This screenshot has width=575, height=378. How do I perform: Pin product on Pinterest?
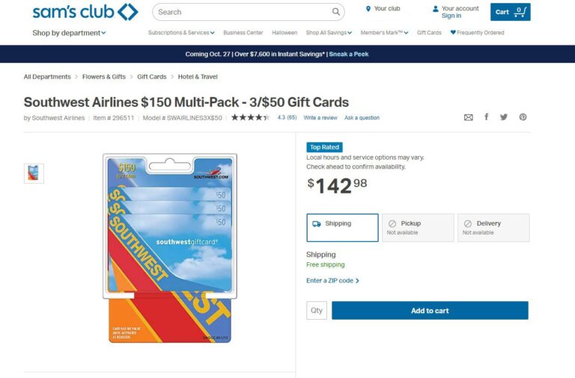pyautogui.click(x=523, y=117)
